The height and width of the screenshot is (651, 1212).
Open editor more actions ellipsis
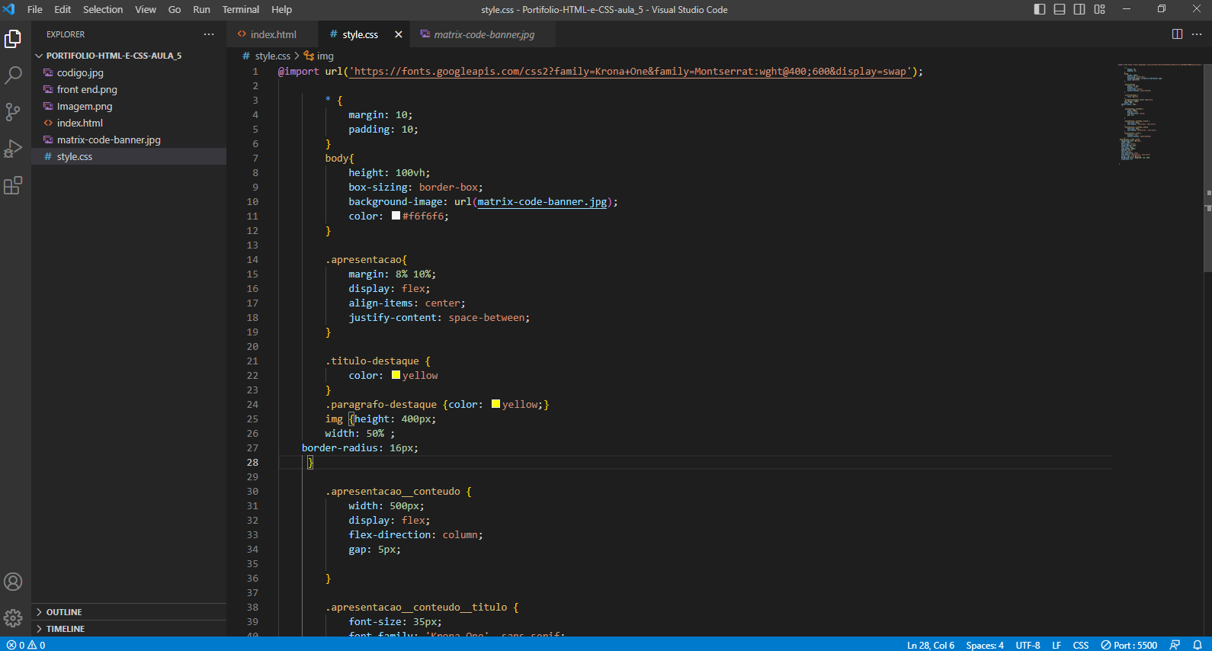[1197, 34]
